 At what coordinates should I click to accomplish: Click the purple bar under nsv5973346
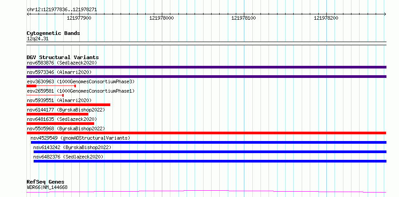[206, 77]
